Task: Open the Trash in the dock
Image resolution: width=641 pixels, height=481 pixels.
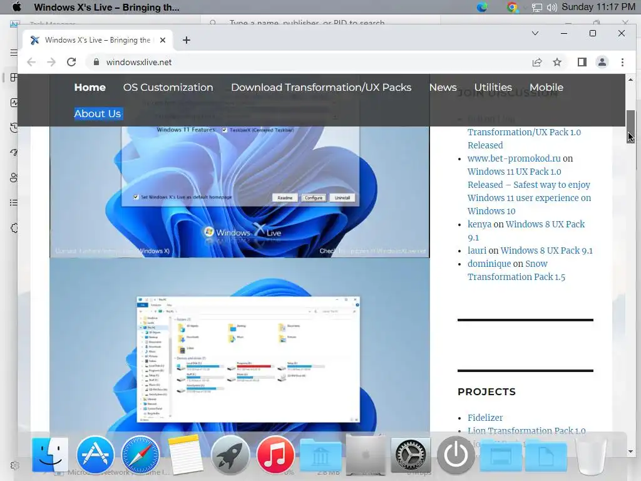Action: point(590,456)
